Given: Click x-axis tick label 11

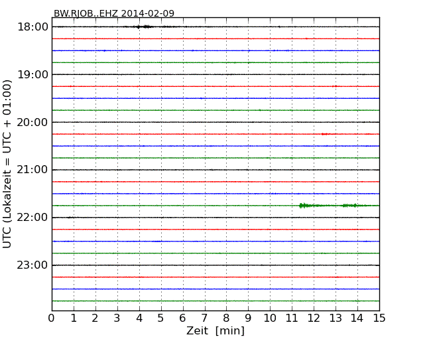Looking at the screenshot, I should 292,318.
